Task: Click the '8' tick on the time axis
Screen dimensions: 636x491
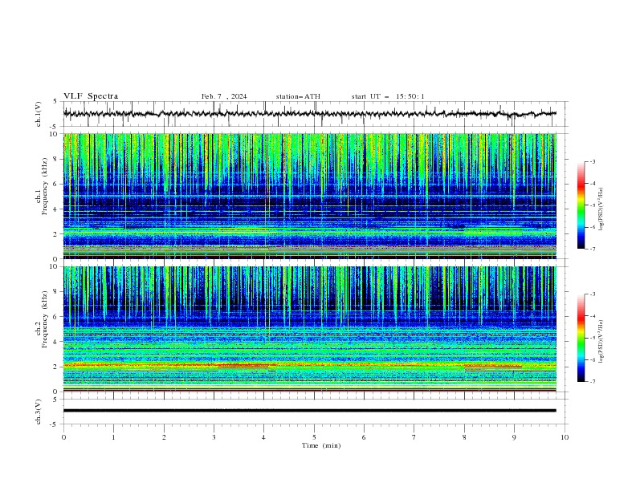Action: click(464, 437)
